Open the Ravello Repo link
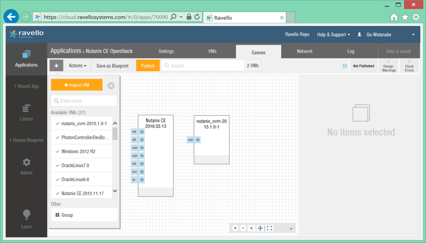 [x=297, y=34]
